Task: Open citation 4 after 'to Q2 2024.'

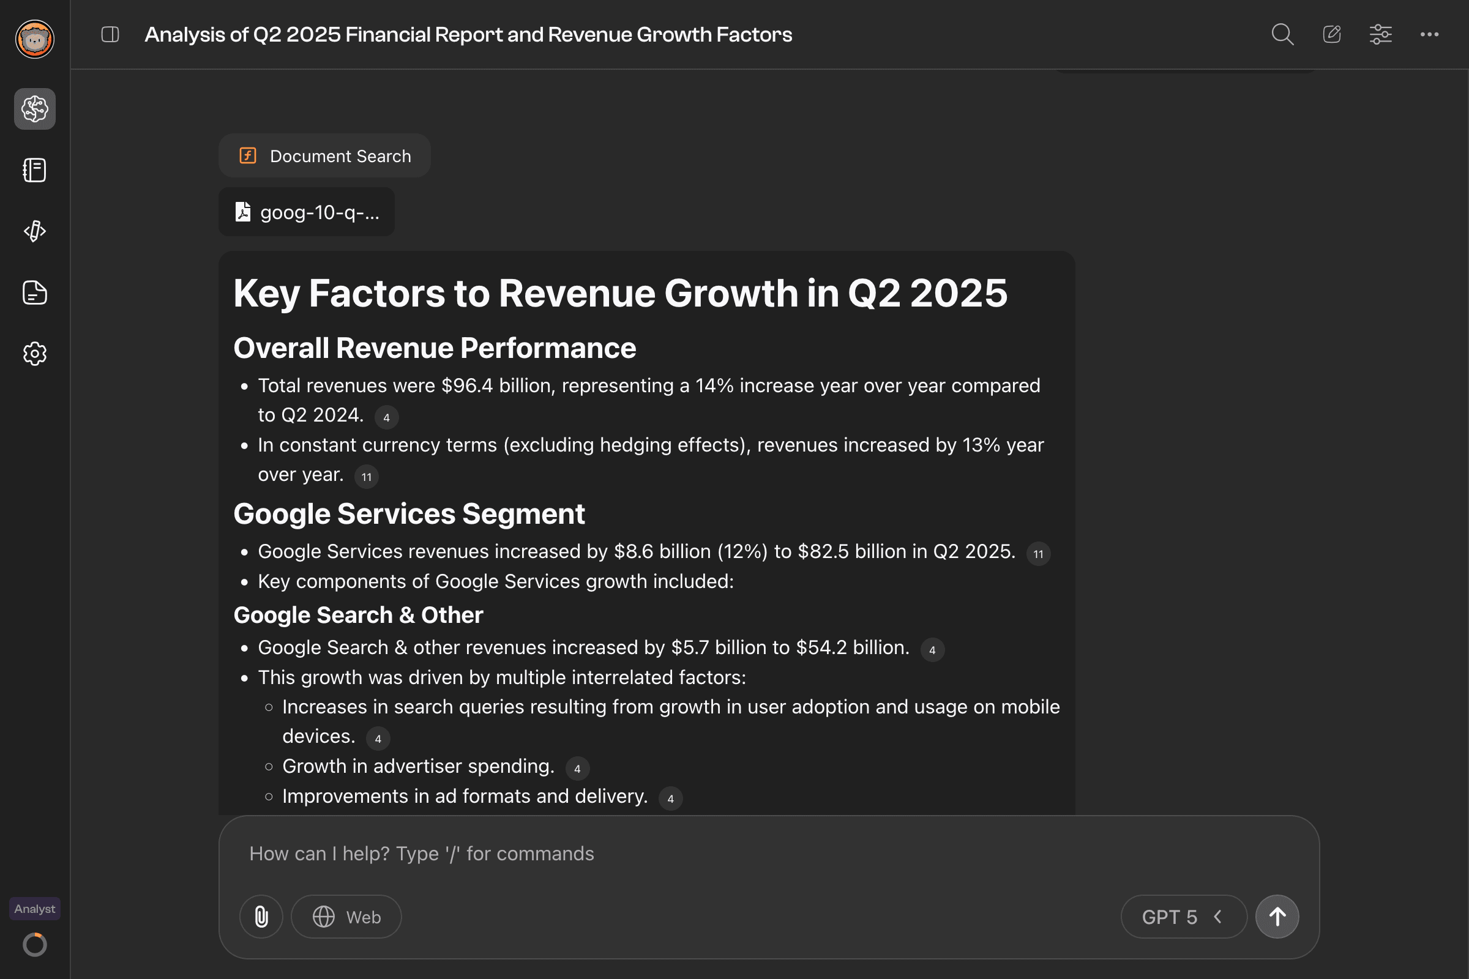Action: [x=387, y=417]
